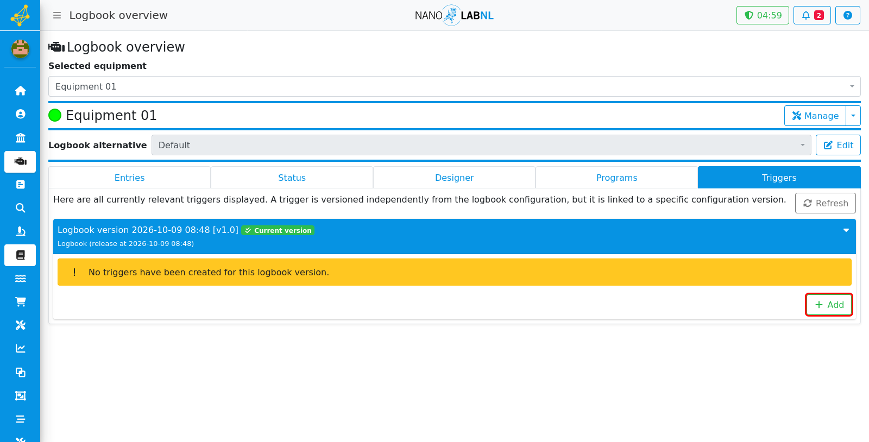This screenshot has width=869, height=442.
Task: Click the Add trigger button
Action: tap(829, 305)
